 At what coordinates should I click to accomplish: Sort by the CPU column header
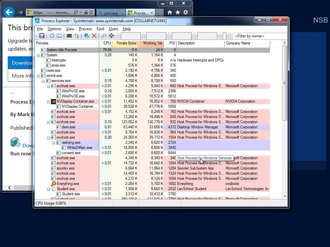point(105,43)
